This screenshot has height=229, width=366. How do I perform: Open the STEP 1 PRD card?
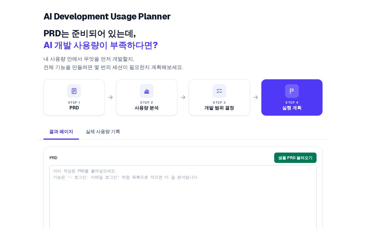[74, 97]
